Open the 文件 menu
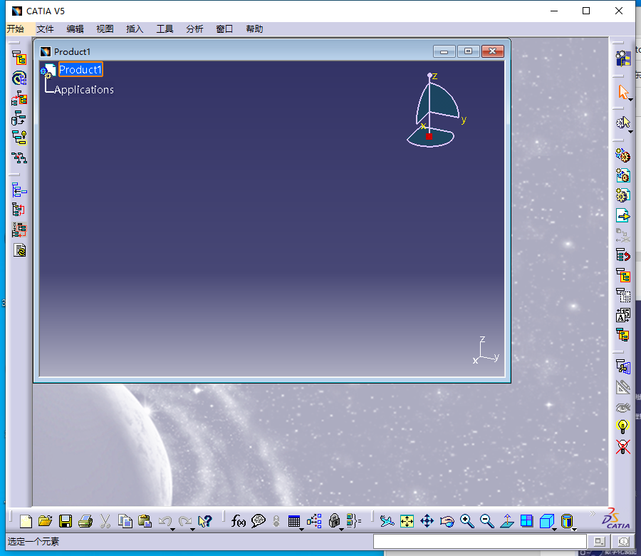 pyautogui.click(x=45, y=29)
